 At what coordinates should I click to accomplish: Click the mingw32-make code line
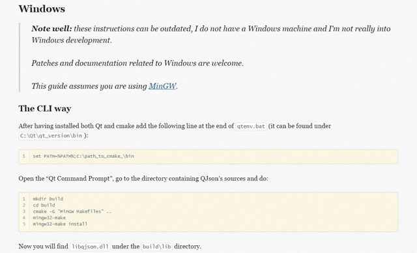[50, 218]
